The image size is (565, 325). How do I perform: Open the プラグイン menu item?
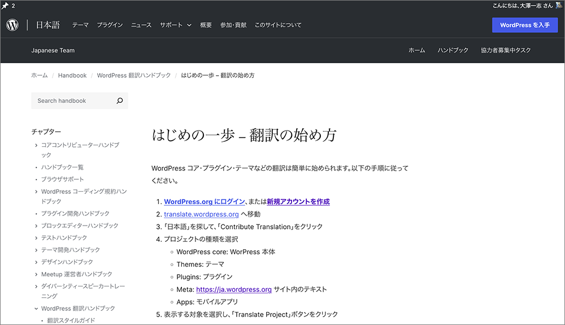(x=110, y=25)
